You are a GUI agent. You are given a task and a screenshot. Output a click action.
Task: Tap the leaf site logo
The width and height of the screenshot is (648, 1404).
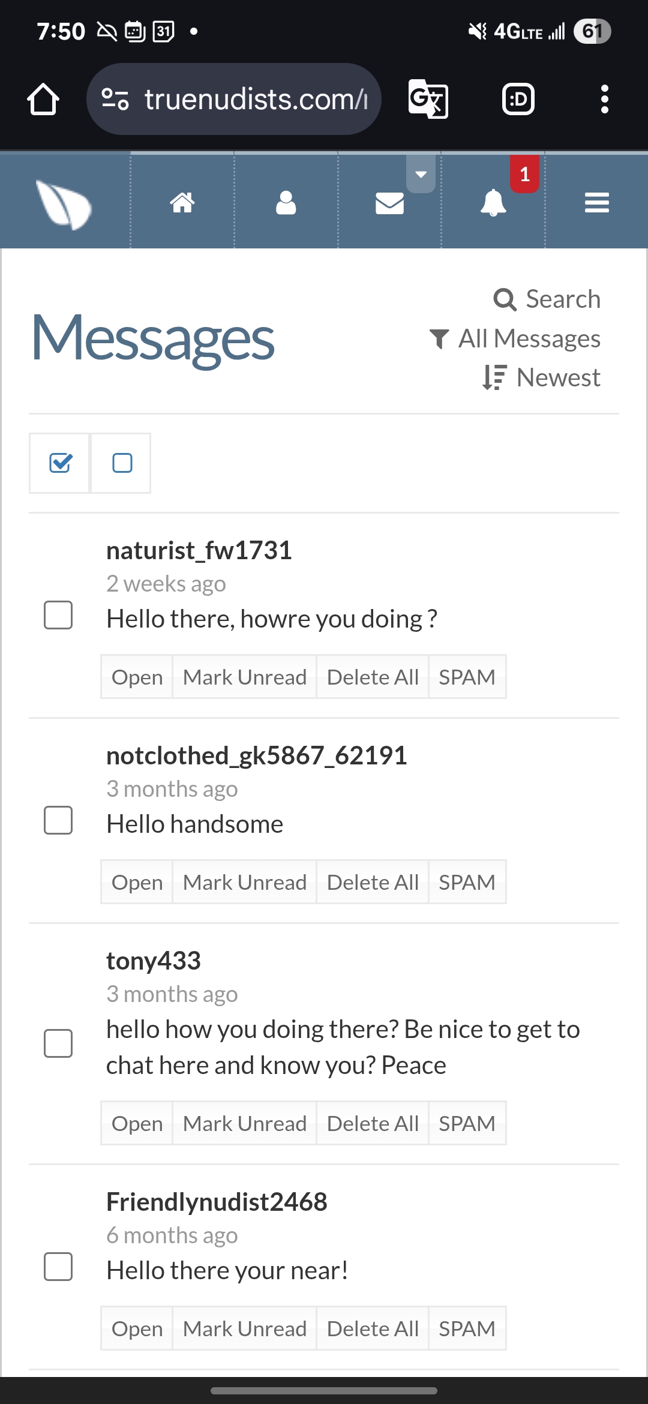click(64, 205)
